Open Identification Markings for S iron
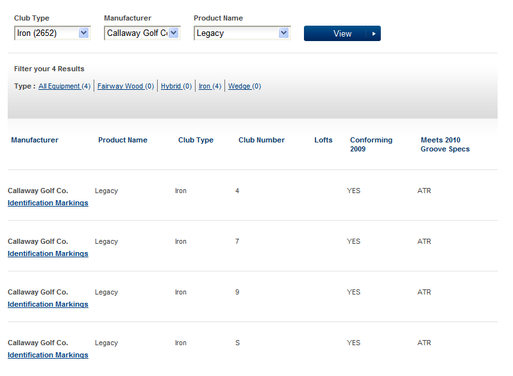The height and width of the screenshot is (376, 513). tap(48, 355)
